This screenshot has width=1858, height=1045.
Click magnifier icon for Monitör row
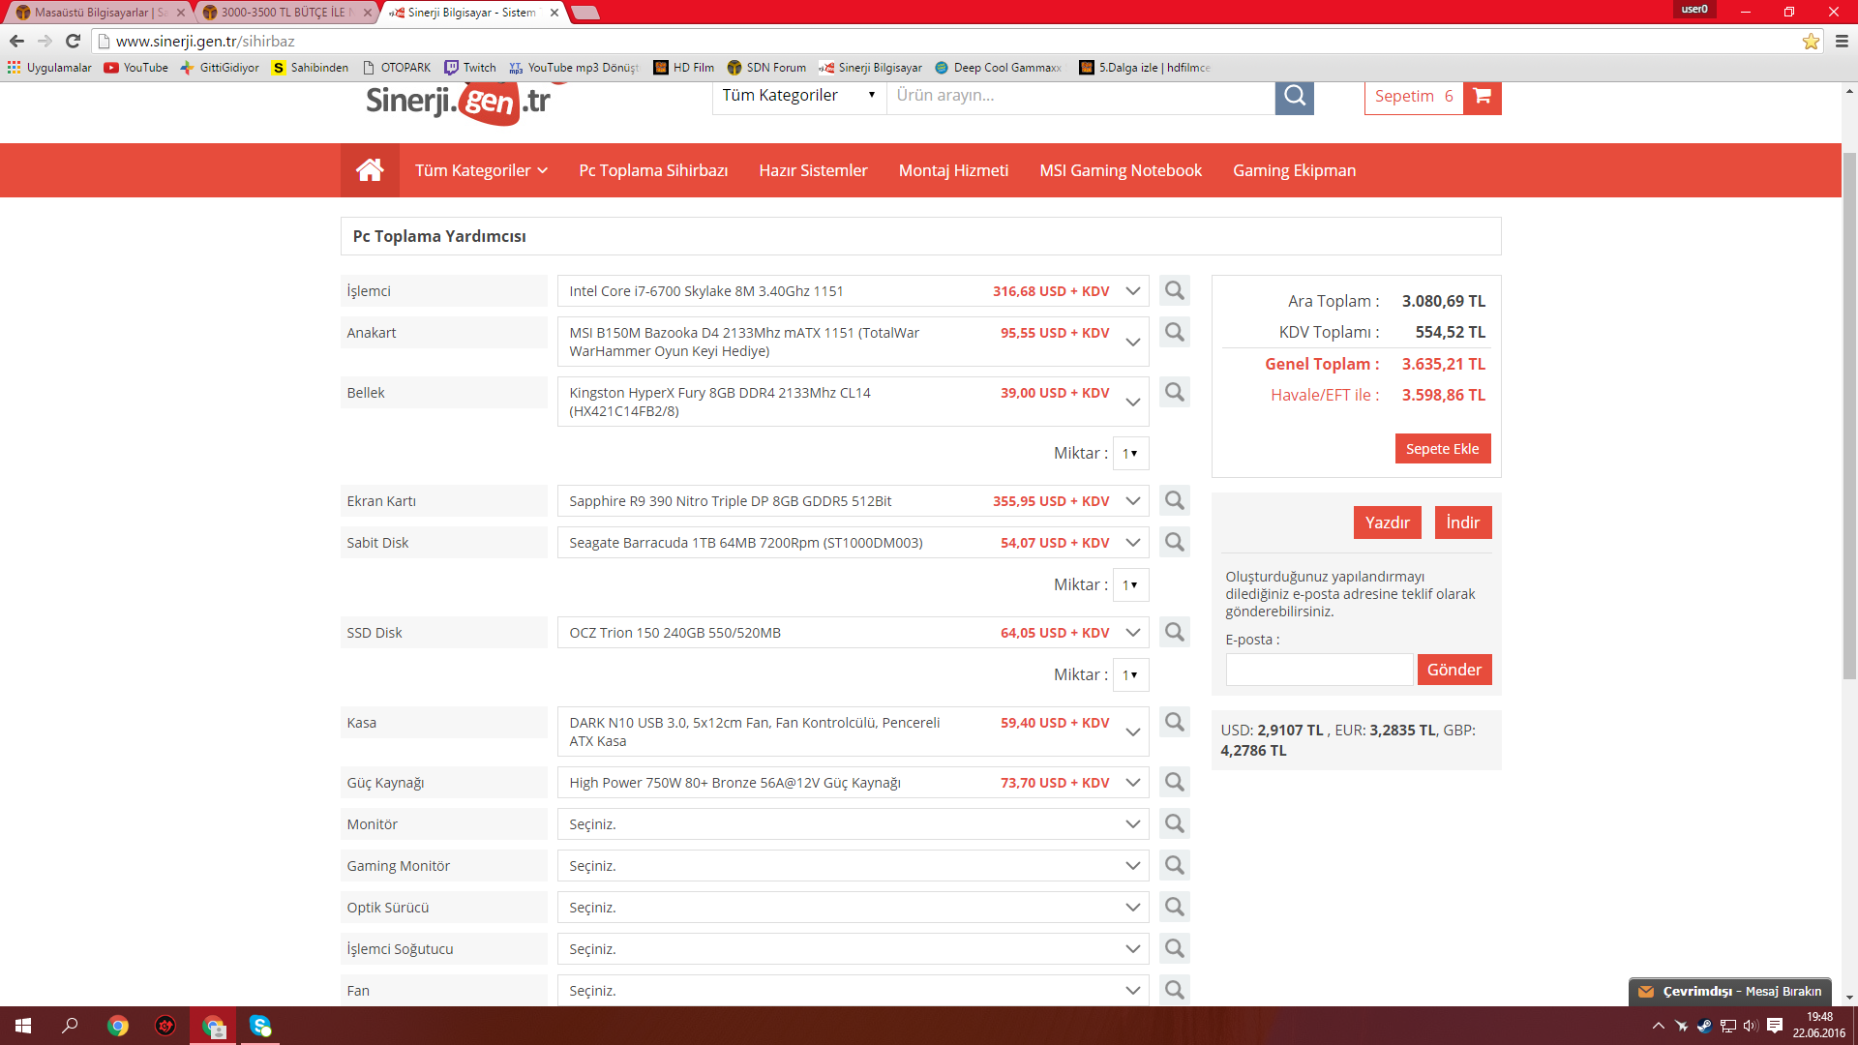1175,823
